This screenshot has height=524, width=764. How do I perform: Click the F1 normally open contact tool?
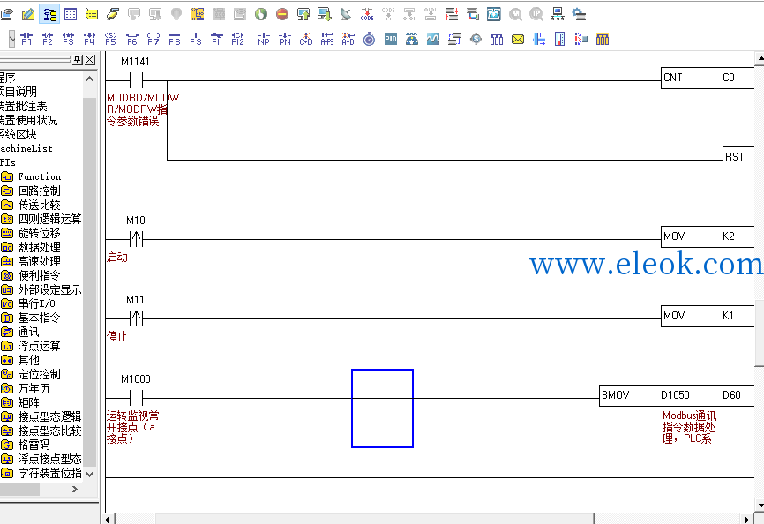click(x=26, y=39)
